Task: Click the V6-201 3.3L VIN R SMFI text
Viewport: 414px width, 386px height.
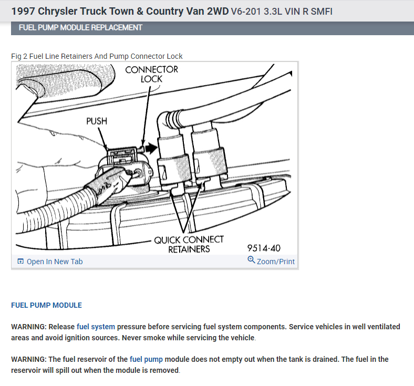Action: tap(282, 12)
